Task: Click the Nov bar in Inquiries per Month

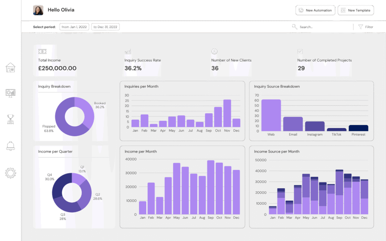Action: coord(227,113)
